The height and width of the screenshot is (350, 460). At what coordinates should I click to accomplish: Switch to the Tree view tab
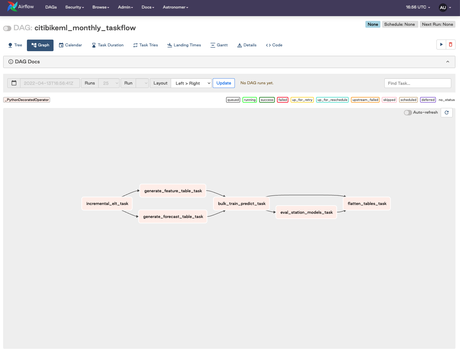[x=15, y=45]
